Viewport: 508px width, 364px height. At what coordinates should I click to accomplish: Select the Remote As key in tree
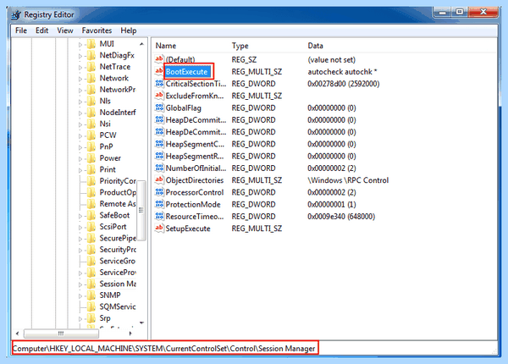pyautogui.click(x=118, y=204)
